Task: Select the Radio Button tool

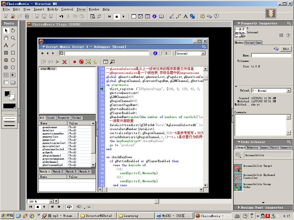Action: (13, 75)
